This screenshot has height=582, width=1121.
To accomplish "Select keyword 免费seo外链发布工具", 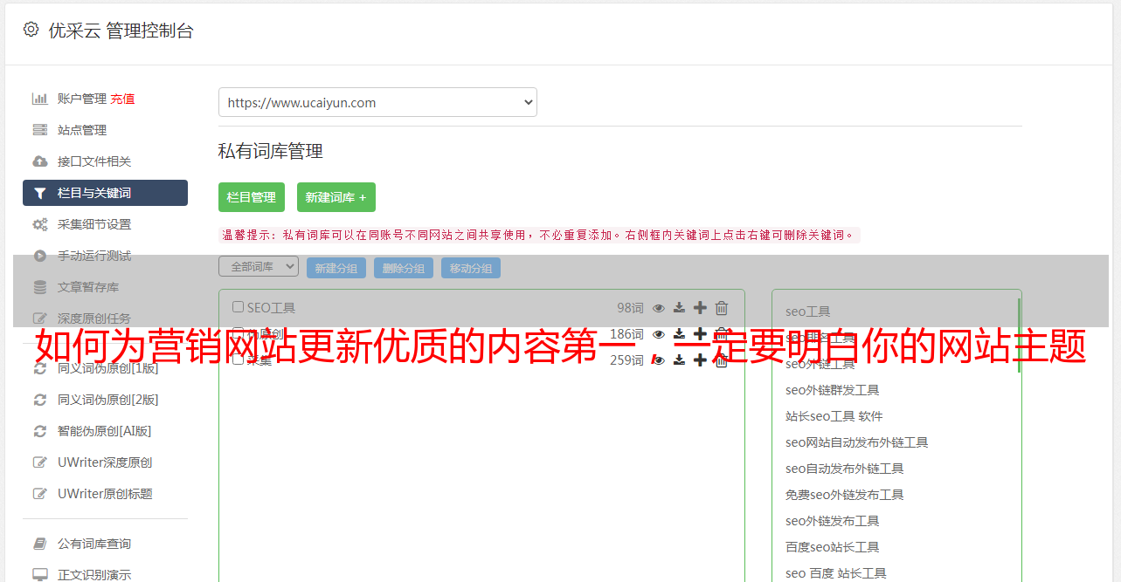I will click(845, 495).
